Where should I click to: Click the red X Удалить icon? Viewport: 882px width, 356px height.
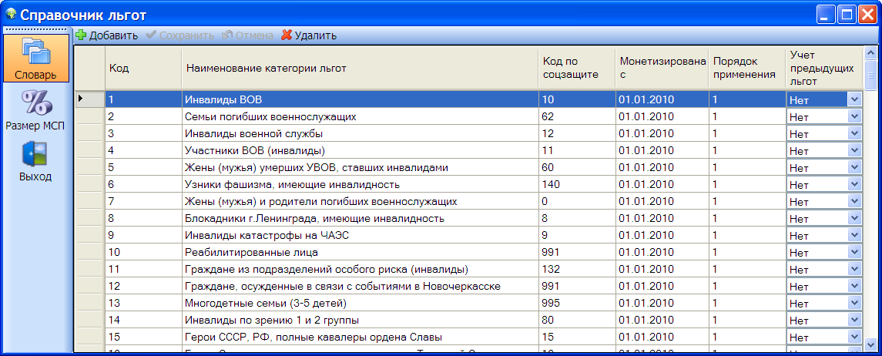[x=287, y=35]
